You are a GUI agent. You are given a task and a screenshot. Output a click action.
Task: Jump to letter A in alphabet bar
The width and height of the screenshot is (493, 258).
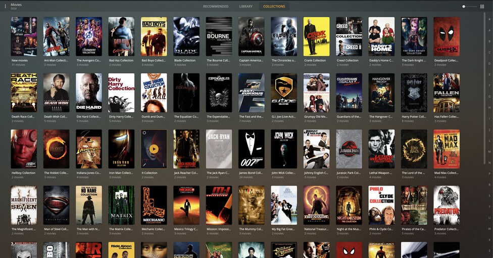[489, 30]
